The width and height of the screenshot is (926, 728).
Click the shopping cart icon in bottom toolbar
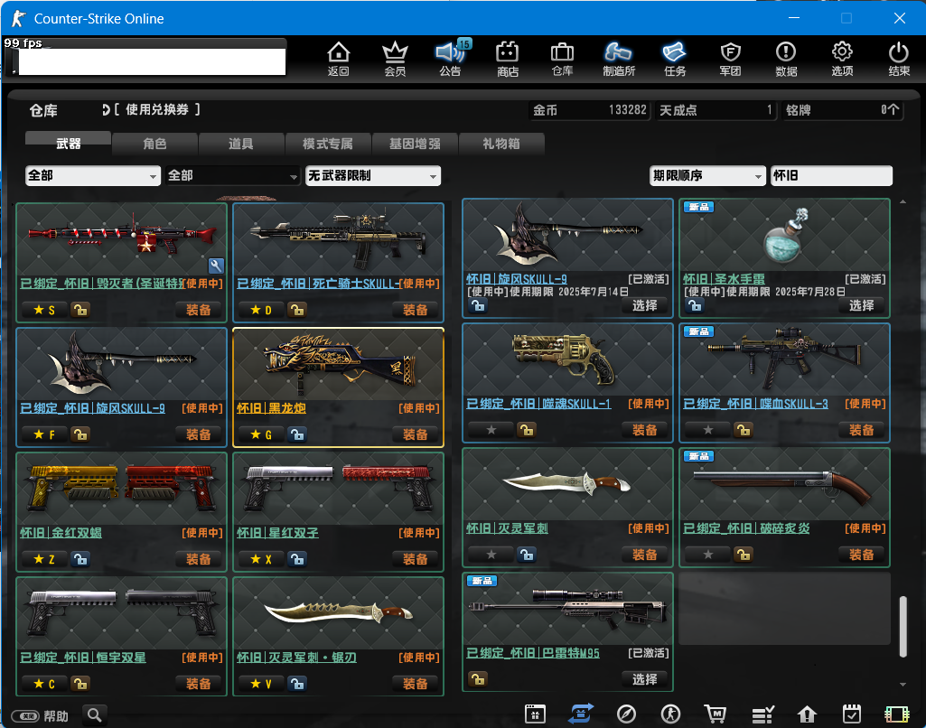716,714
